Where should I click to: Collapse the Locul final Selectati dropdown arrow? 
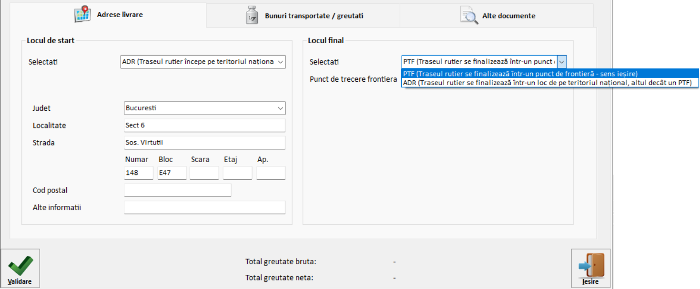click(562, 62)
